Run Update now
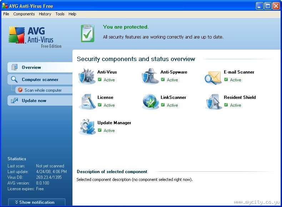 (40, 101)
